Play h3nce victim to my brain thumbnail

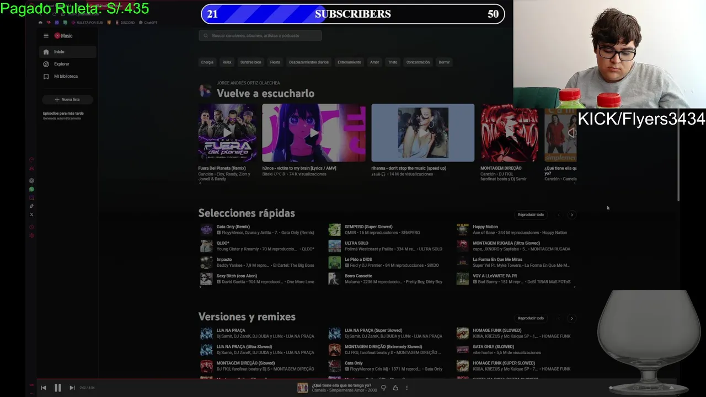click(314, 133)
